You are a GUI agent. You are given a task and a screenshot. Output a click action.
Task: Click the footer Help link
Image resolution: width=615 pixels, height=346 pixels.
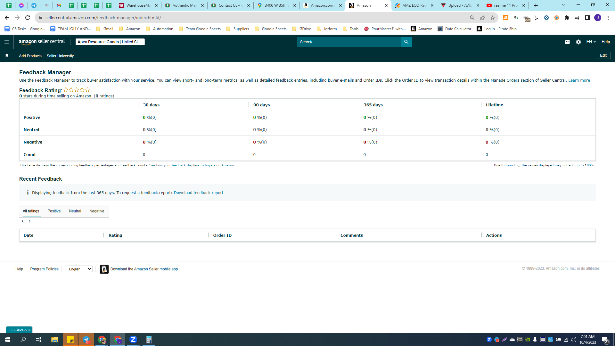click(x=19, y=269)
